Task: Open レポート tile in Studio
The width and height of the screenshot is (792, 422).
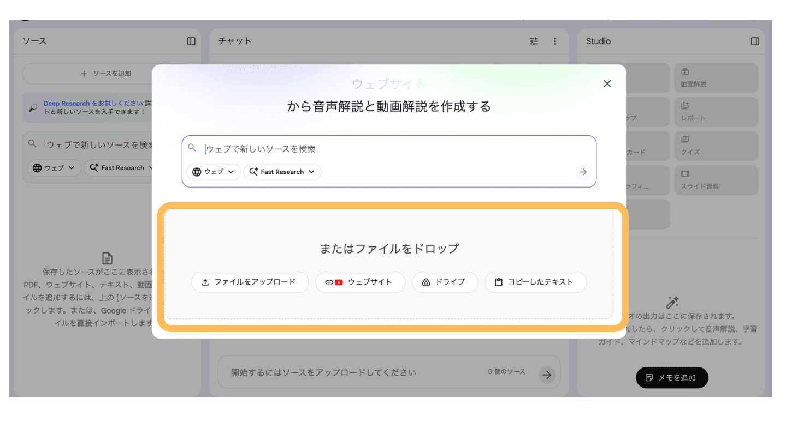Action: pos(716,112)
